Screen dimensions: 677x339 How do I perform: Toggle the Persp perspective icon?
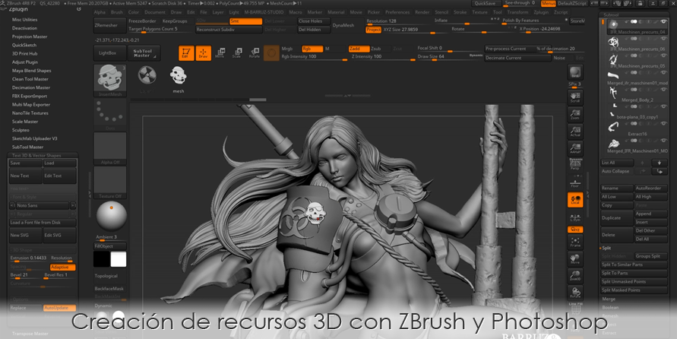click(x=575, y=164)
